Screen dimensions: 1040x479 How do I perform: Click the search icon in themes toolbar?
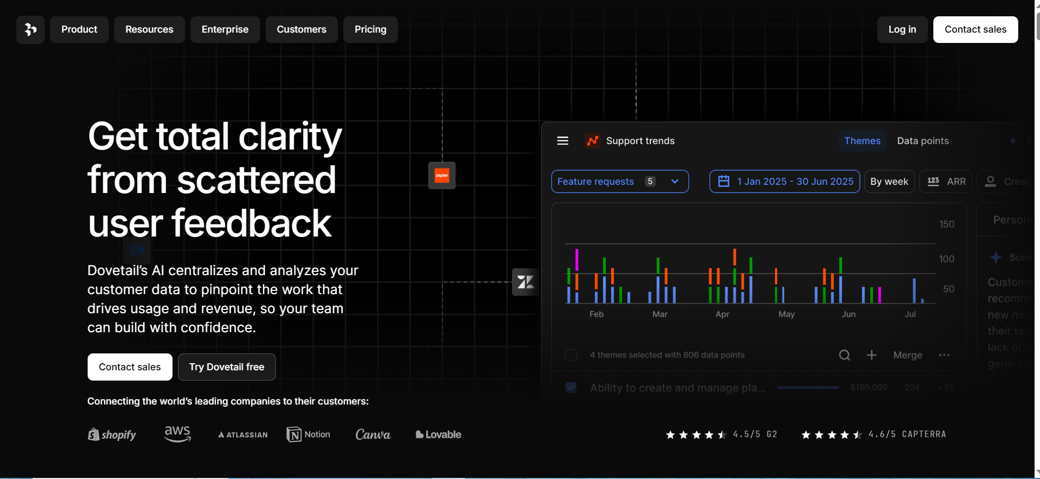point(845,355)
